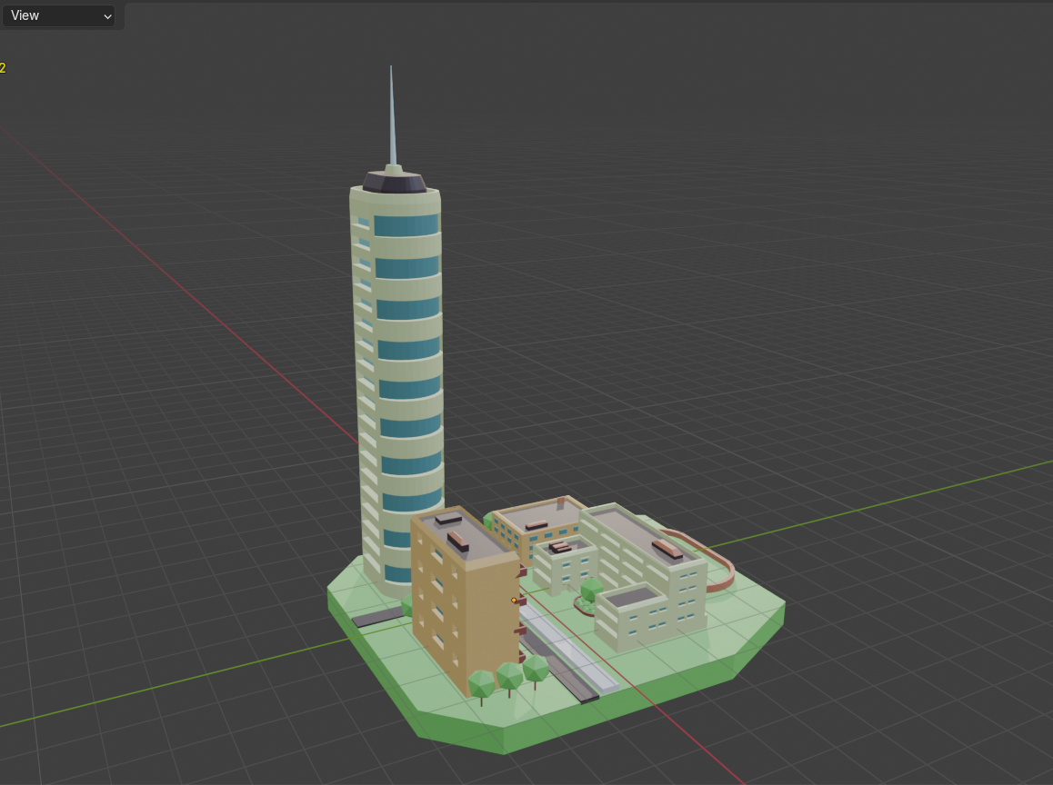The image size is (1053, 785).
Task: Select the brown rooftop unit on tan building
Action: pyautogui.click(x=457, y=541)
